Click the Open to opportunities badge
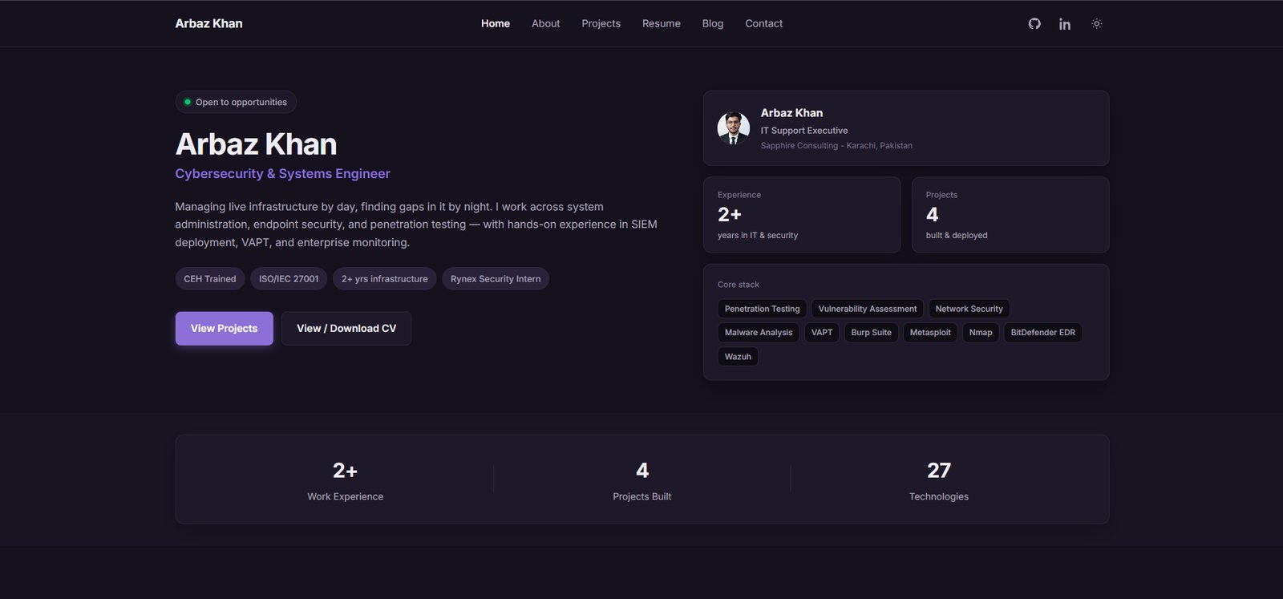Image resolution: width=1283 pixels, height=599 pixels. 236,102
